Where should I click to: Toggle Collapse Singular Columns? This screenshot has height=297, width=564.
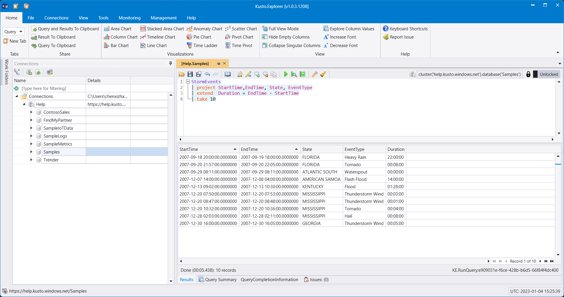point(291,46)
